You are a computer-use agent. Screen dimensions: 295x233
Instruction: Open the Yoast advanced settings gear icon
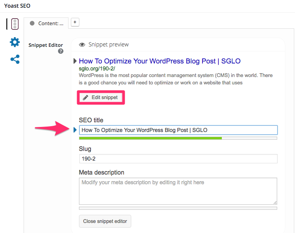15,42
